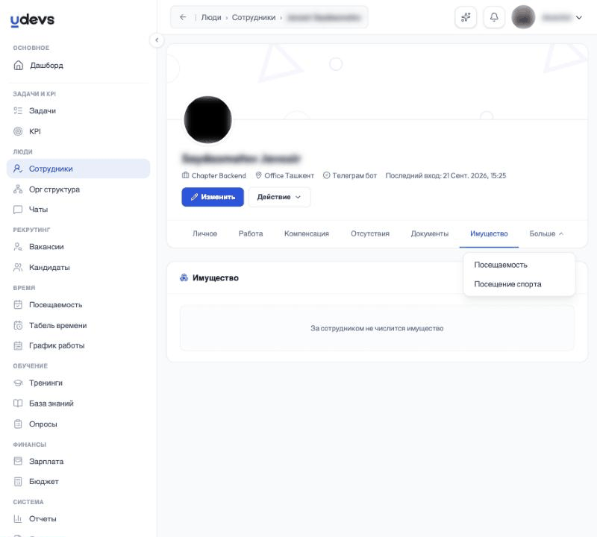Click the Зарплата card icon
Image resolution: width=597 pixels, height=537 pixels.
click(18, 461)
